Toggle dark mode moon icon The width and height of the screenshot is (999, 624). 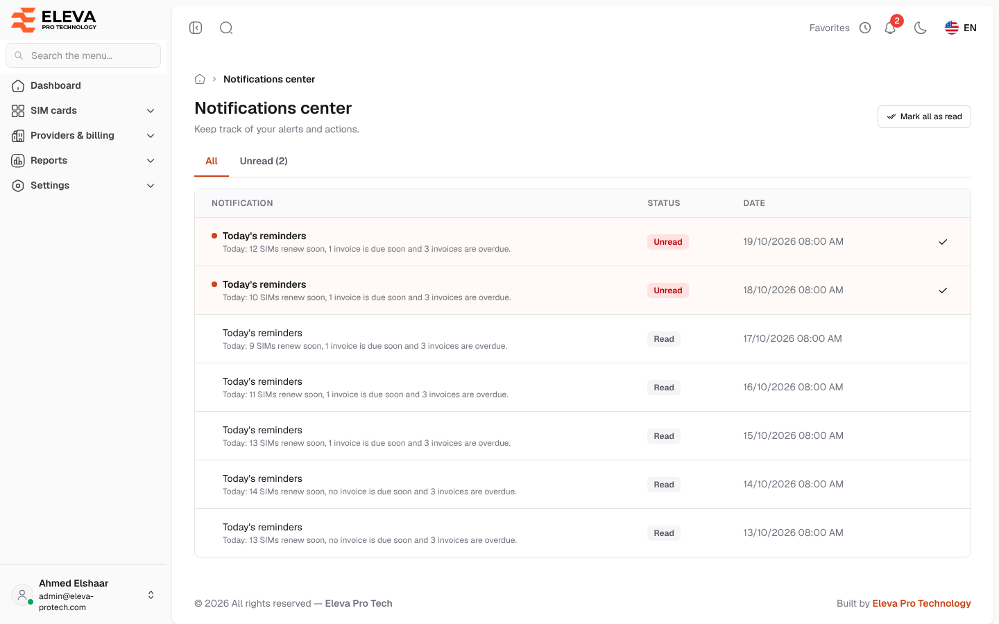click(921, 28)
